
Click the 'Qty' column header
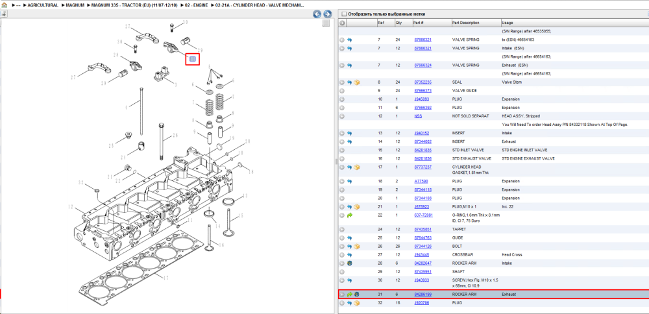click(403, 23)
